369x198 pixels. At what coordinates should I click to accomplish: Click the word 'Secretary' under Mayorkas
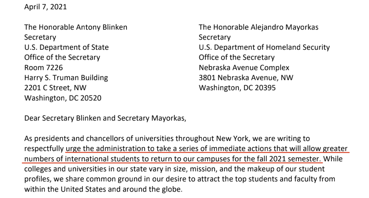(x=215, y=37)
